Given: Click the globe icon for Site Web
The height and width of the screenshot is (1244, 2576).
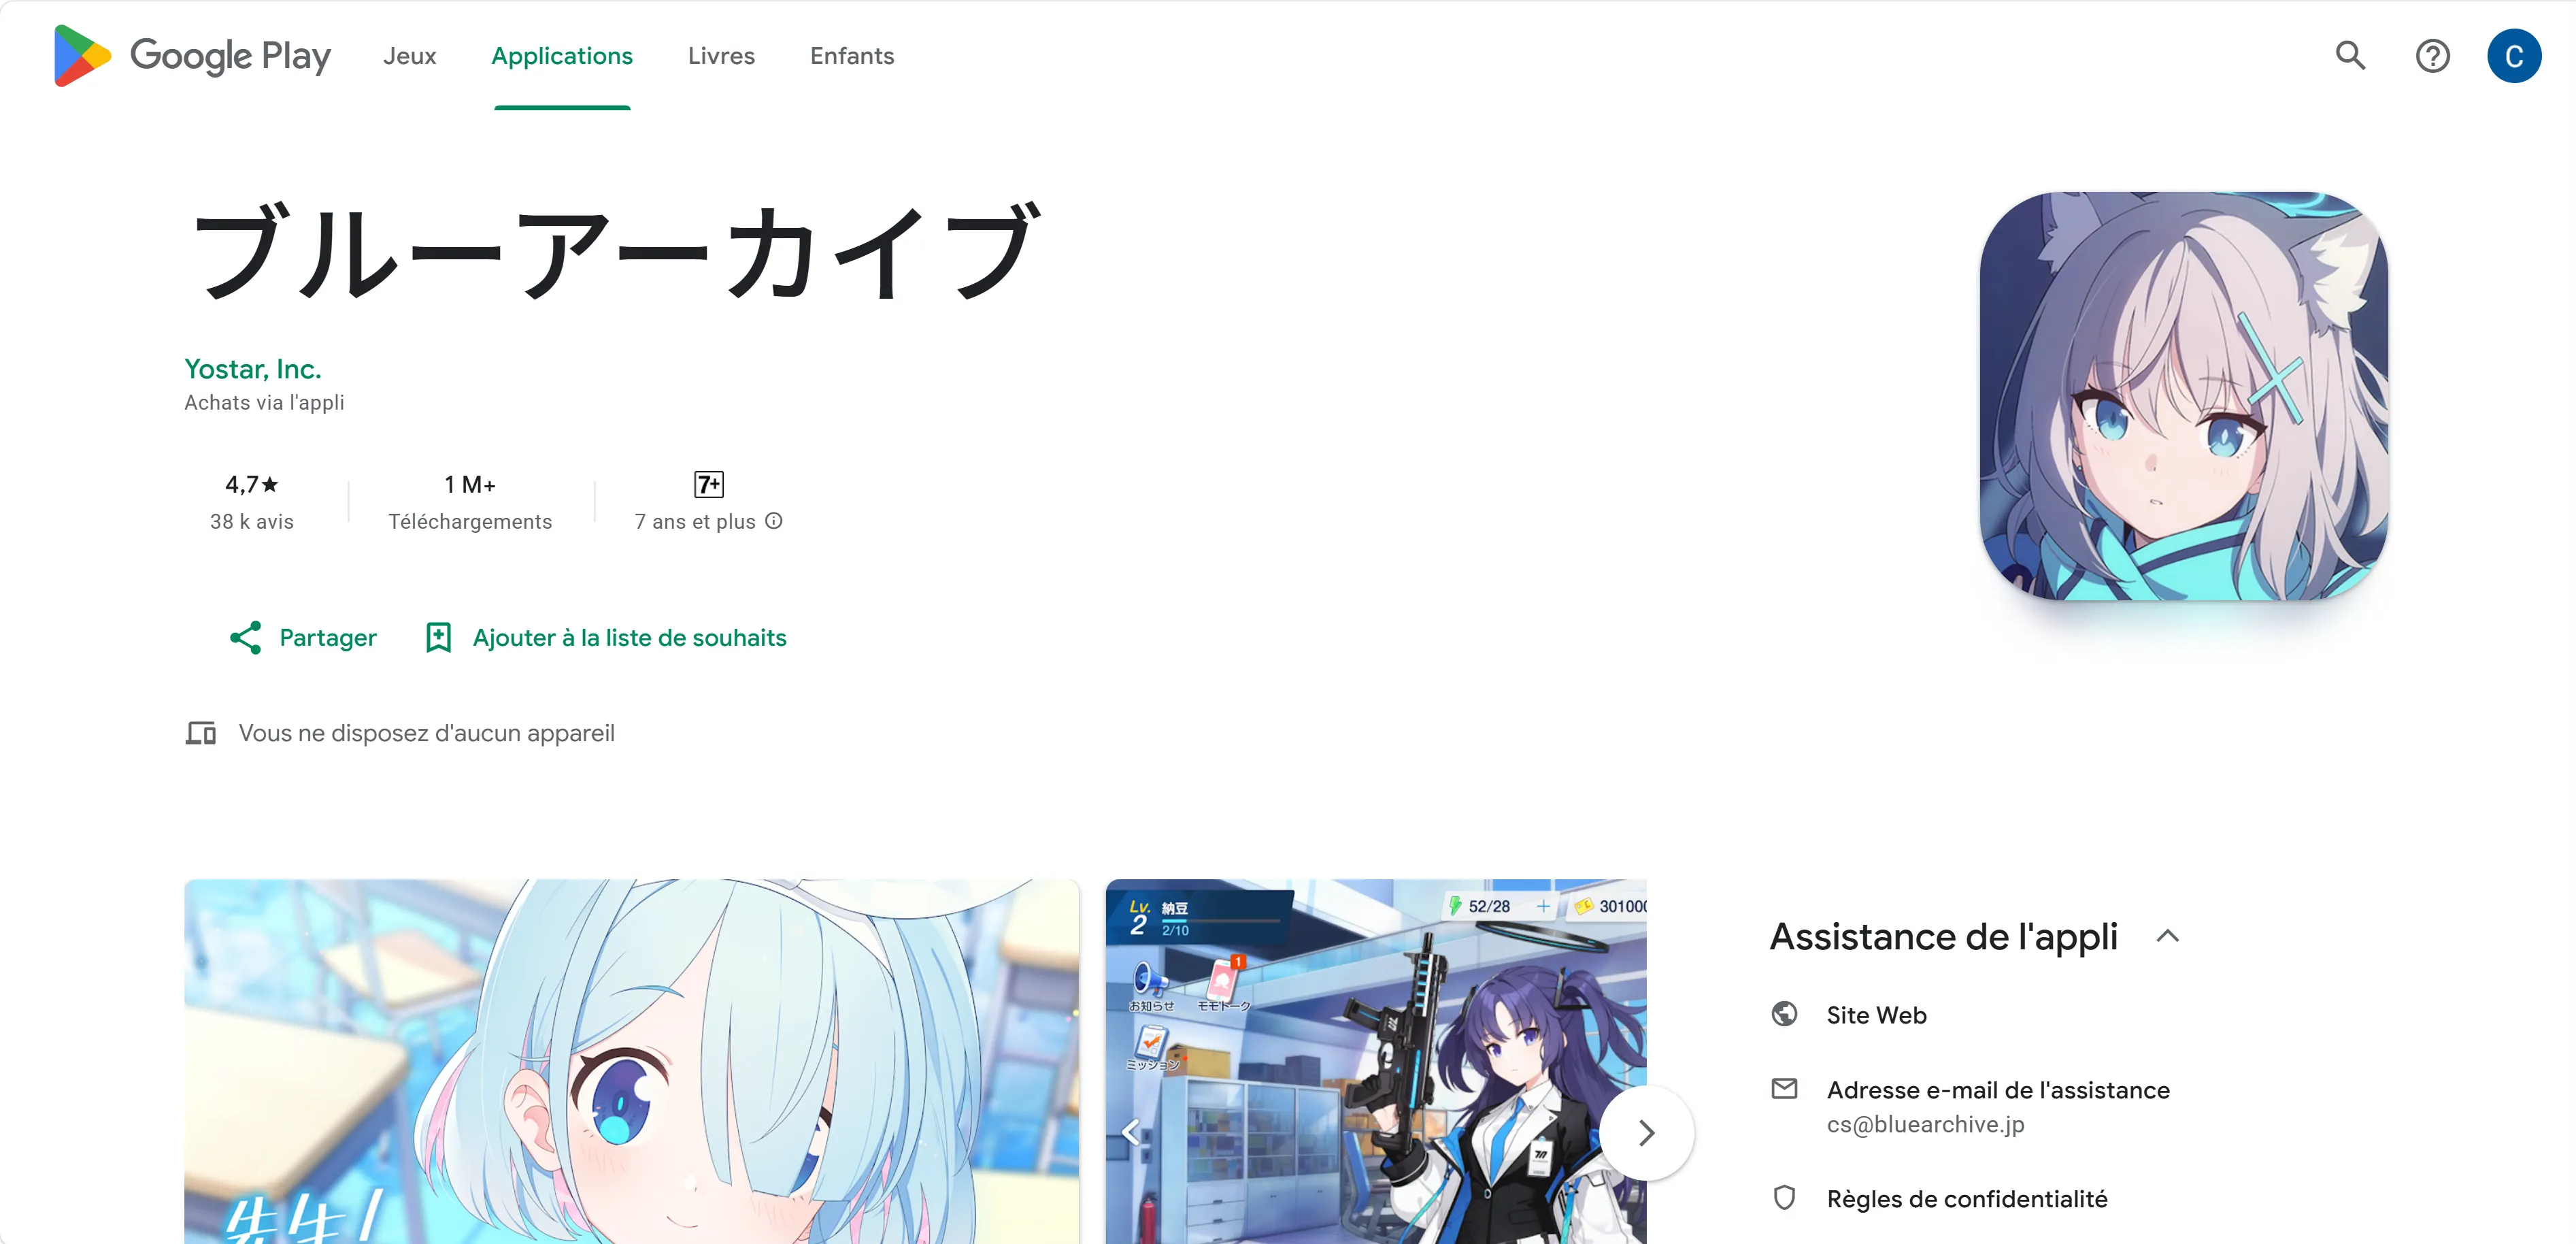Looking at the screenshot, I should point(1785,1015).
